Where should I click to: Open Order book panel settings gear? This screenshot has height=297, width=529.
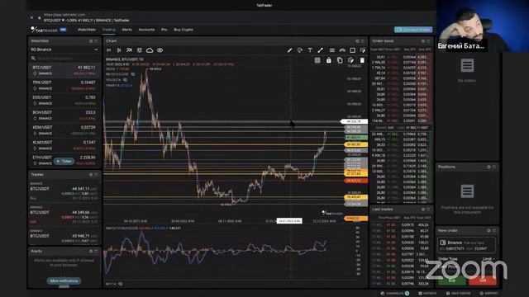pos(423,41)
